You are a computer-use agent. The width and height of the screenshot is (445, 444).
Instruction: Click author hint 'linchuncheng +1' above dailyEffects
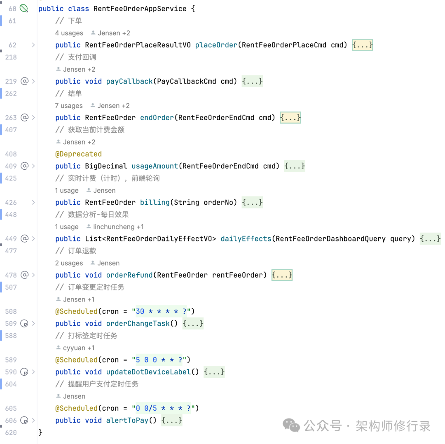click(x=115, y=227)
